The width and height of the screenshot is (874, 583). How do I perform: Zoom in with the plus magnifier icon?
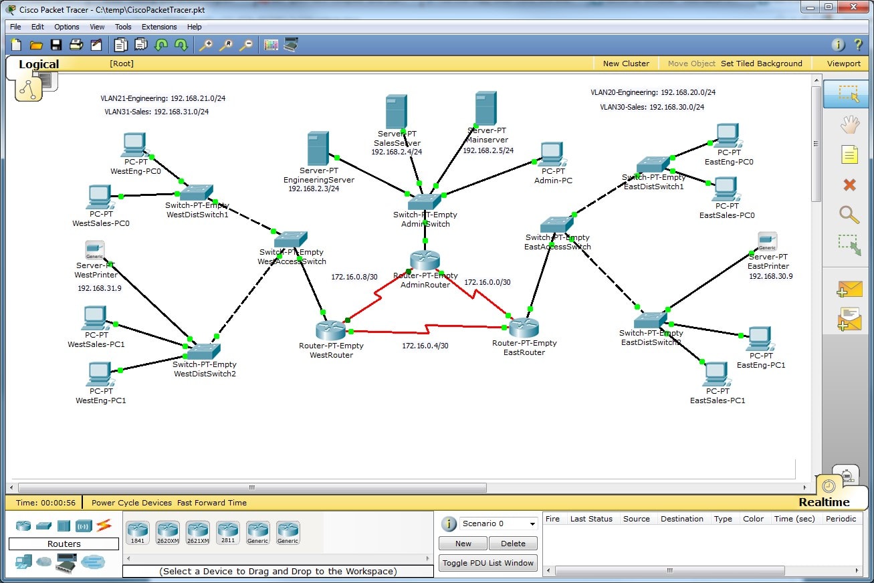click(206, 45)
